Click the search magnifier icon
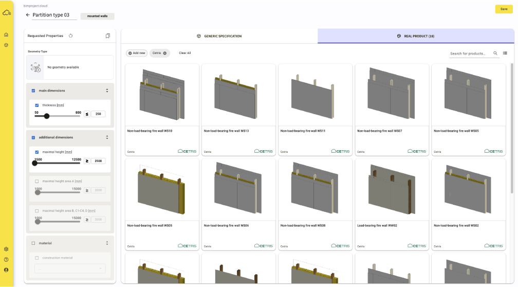This screenshot has width=518, height=287. 495,53
